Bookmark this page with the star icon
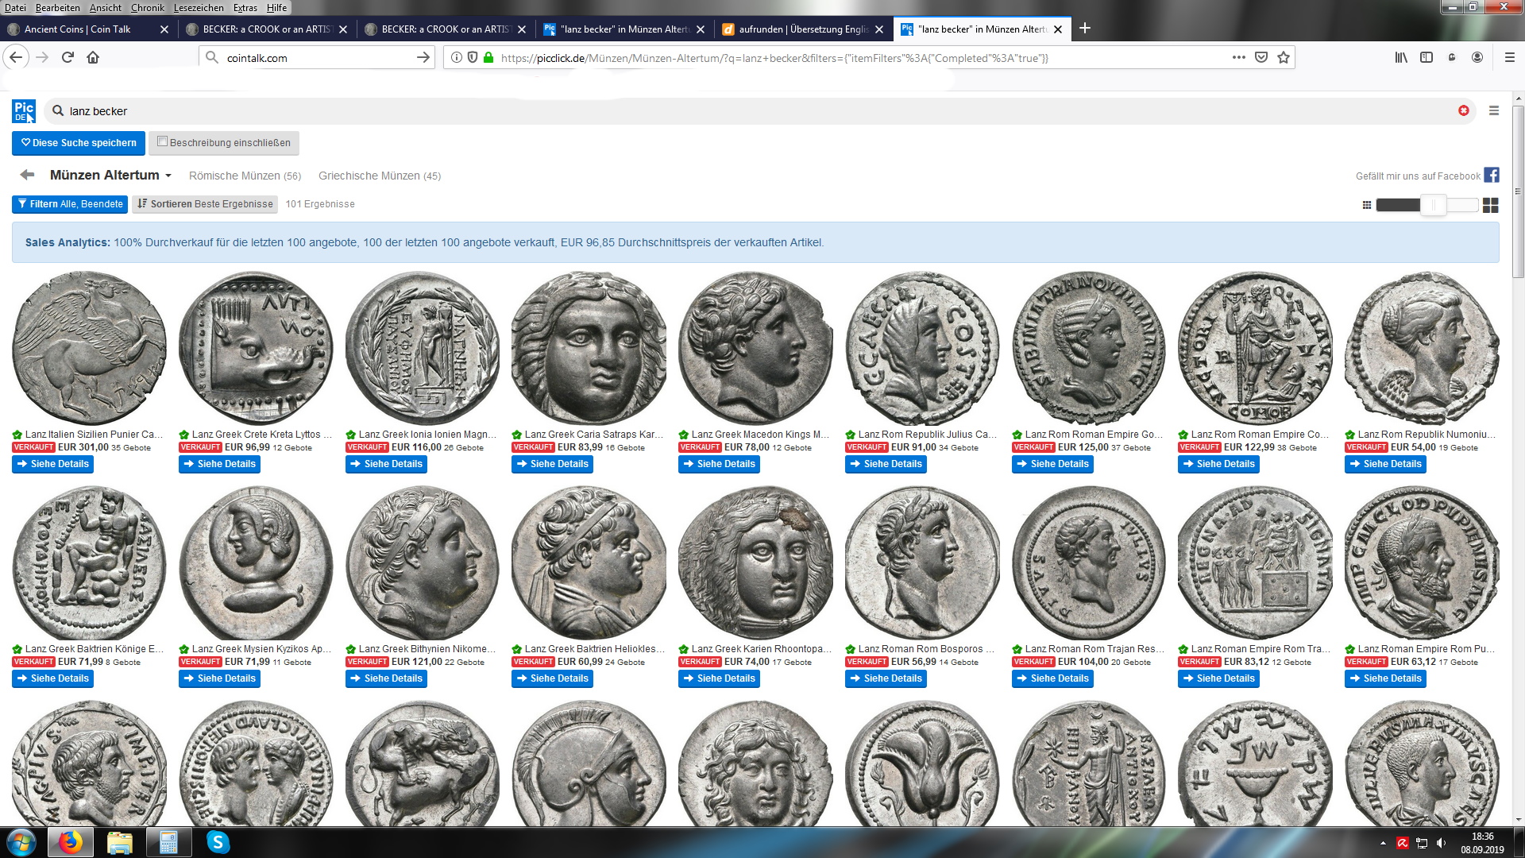 [1283, 57]
